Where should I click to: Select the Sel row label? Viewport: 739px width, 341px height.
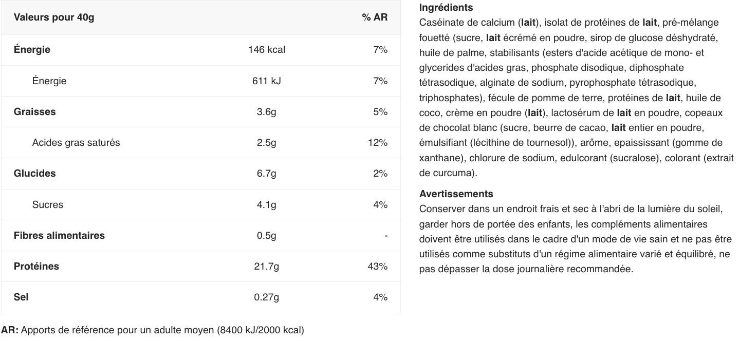21,297
